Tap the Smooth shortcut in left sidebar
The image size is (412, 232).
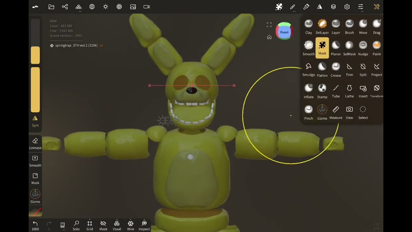pyautogui.click(x=35, y=161)
